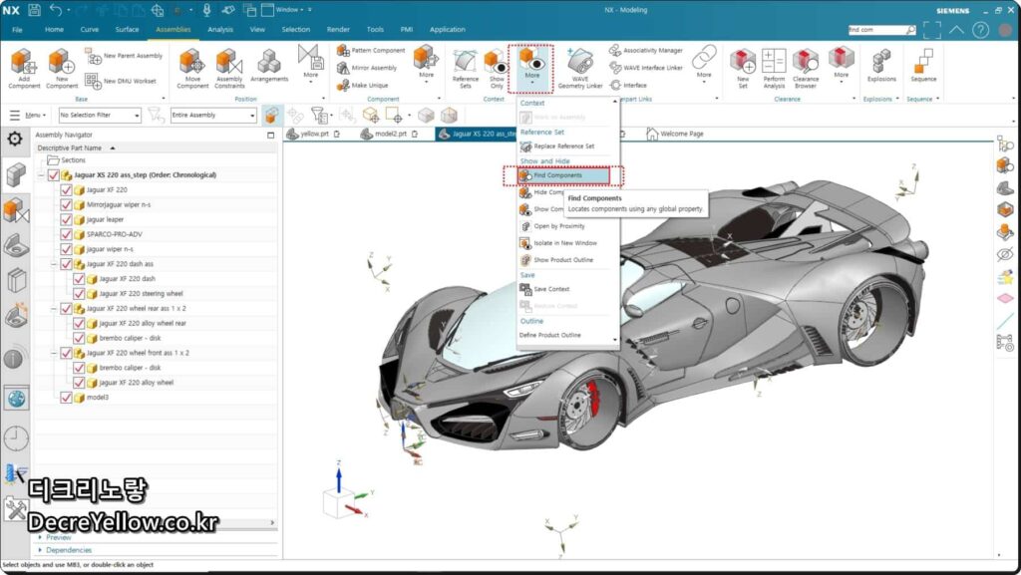Click the Show Only icon

(497, 68)
